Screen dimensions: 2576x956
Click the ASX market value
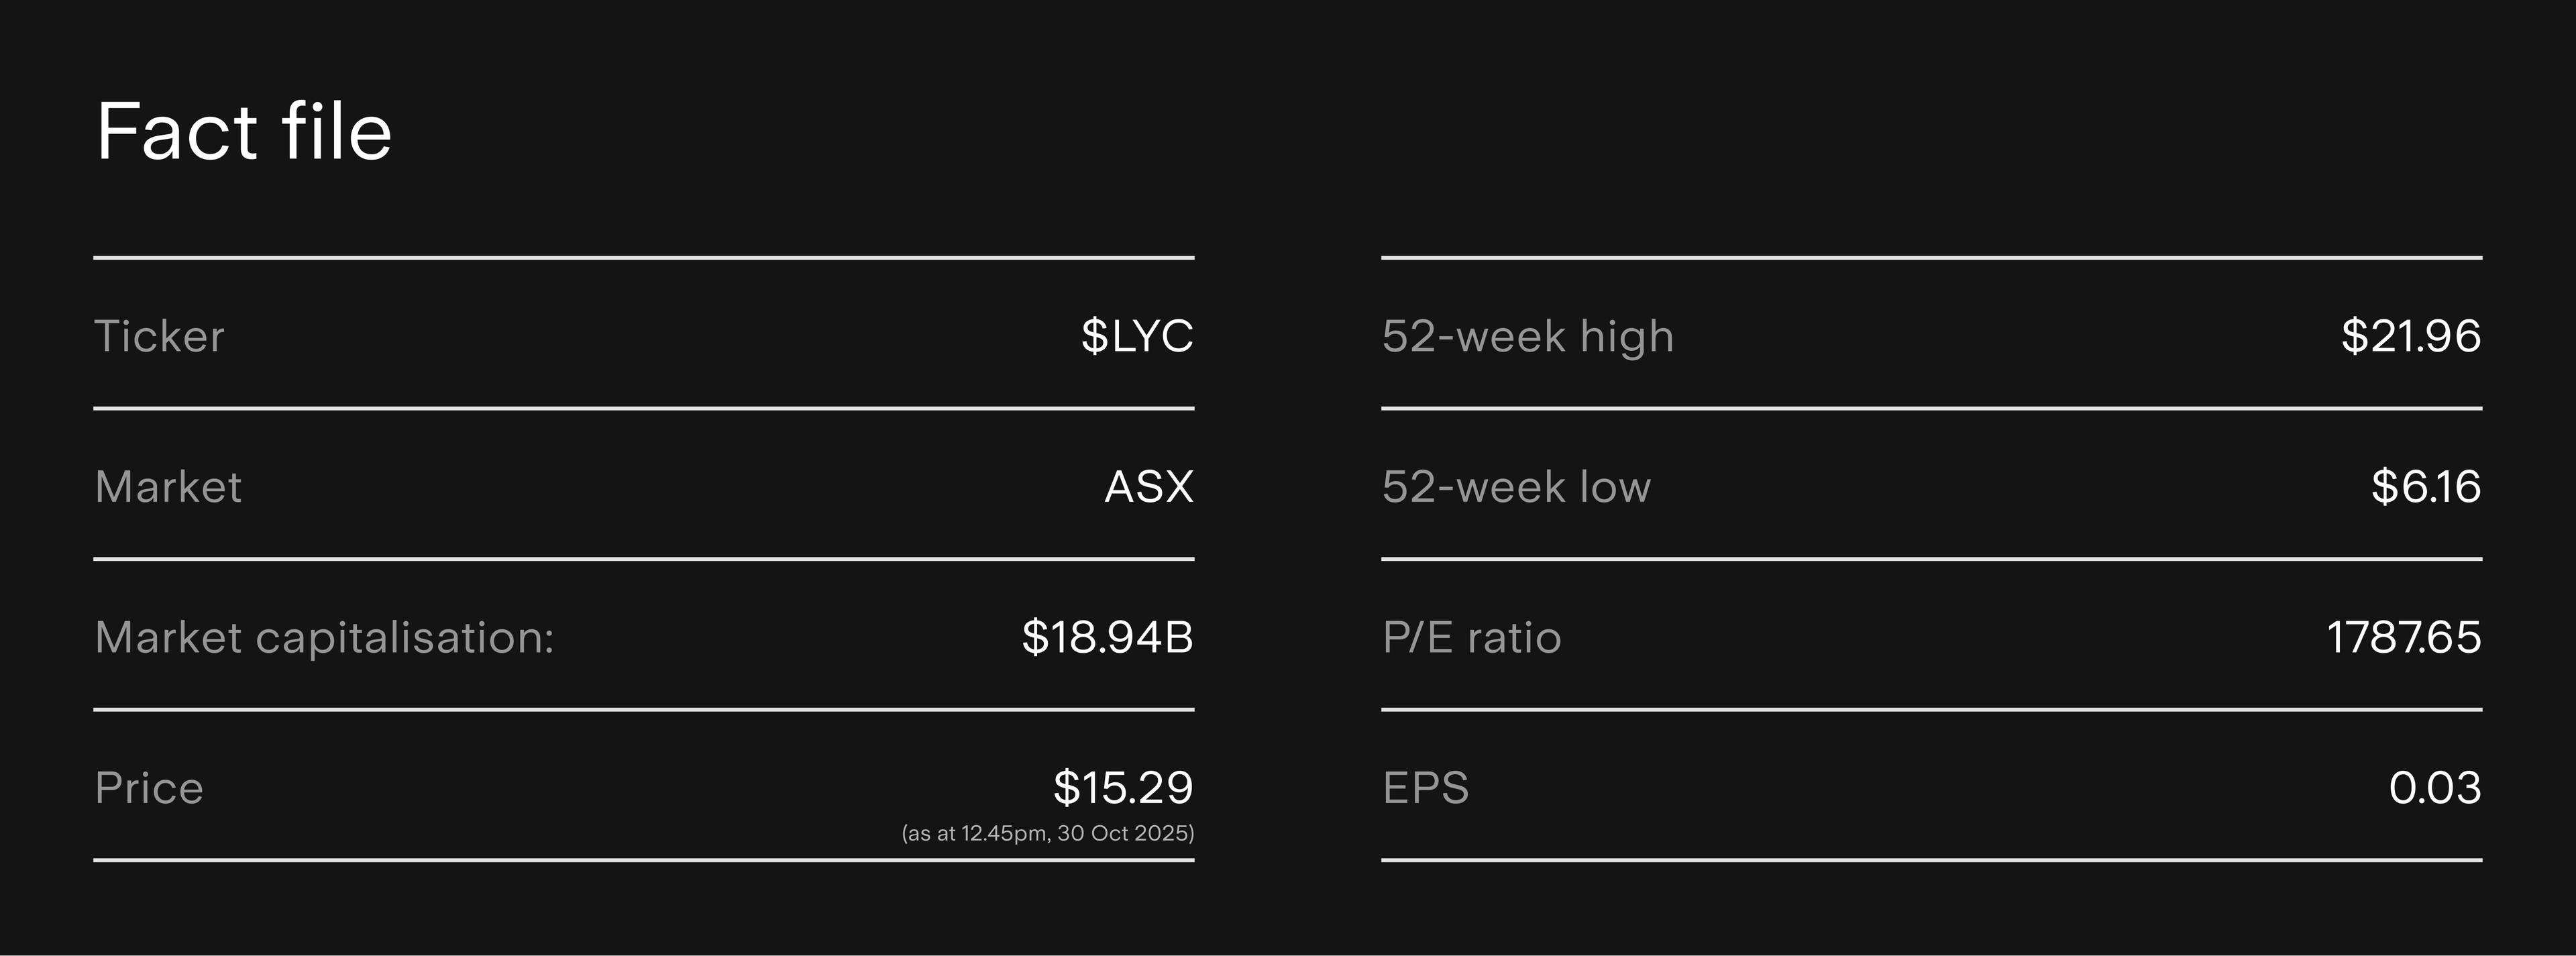pyautogui.click(x=1149, y=487)
